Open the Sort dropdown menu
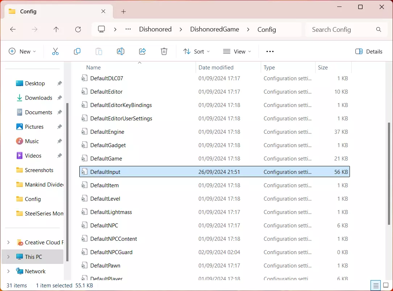Screen dimensions: 393x291 (197, 51)
